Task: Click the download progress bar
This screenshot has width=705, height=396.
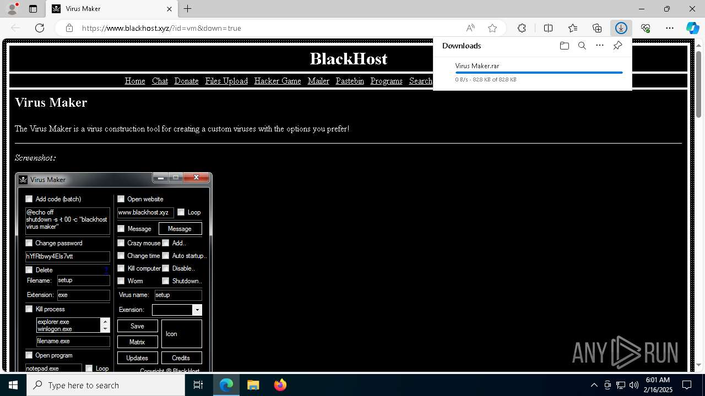Action: [539, 73]
